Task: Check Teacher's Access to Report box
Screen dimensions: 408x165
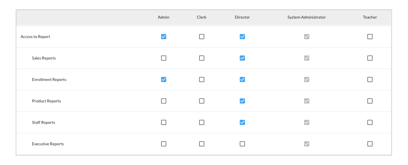Action: pyautogui.click(x=370, y=37)
